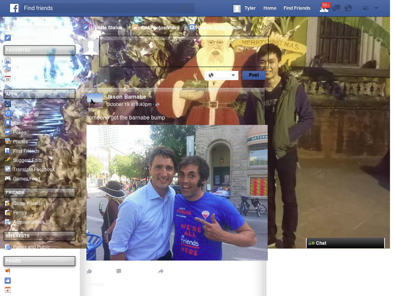This screenshot has height=296, width=395.
Task: Click Tyler's small profile picture in top bar
Action: (237, 8)
